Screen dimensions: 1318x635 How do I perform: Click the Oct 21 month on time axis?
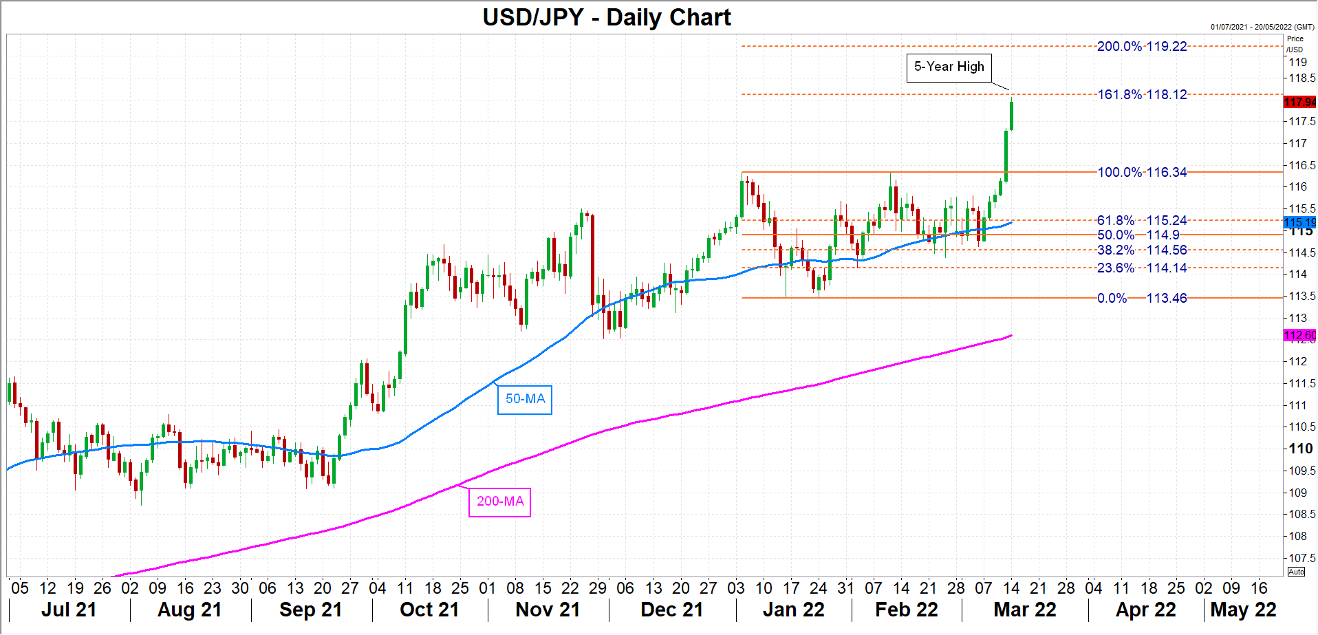(x=429, y=610)
